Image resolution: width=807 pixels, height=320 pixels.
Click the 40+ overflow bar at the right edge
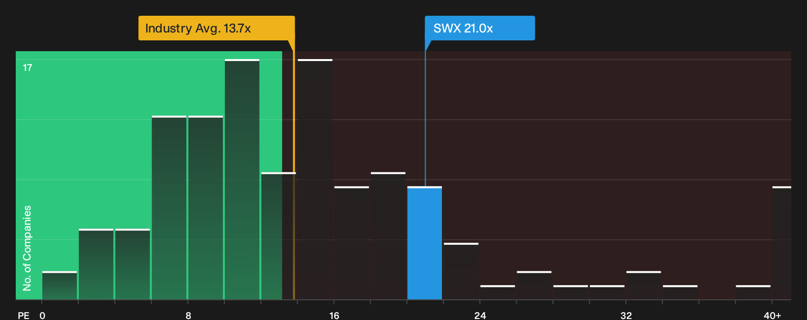coord(782,243)
